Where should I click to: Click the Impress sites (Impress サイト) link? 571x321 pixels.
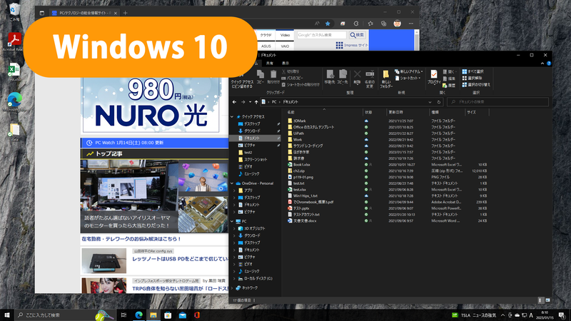pos(352,45)
